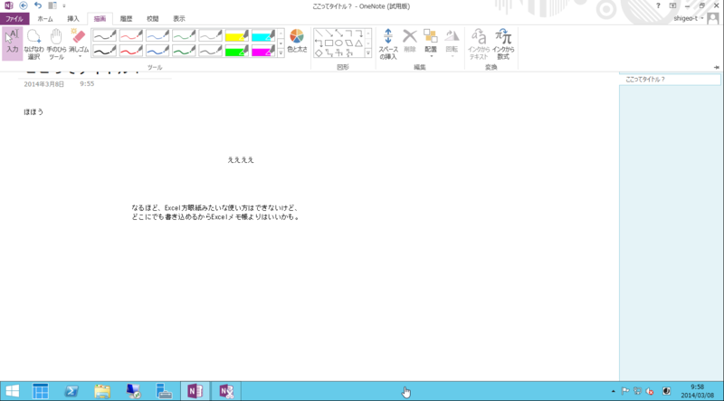This screenshot has height=401, width=724.
Task: Open Quick Access Toolbar customize dropdown
Action: 63,6
